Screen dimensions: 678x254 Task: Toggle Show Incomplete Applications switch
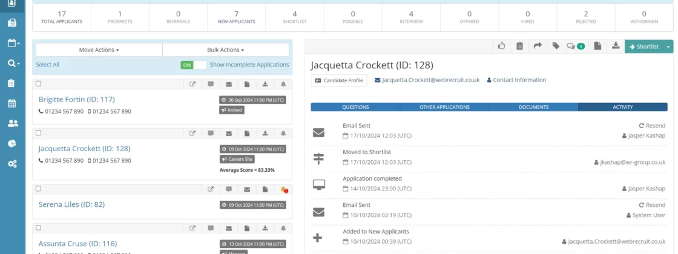[x=193, y=65]
